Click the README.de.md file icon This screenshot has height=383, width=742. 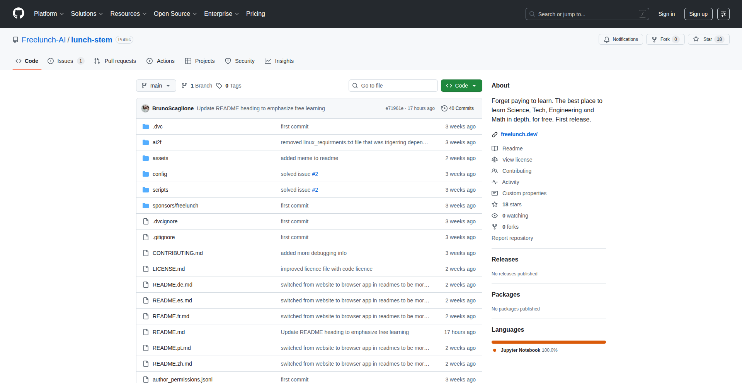click(x=146, y=285)
